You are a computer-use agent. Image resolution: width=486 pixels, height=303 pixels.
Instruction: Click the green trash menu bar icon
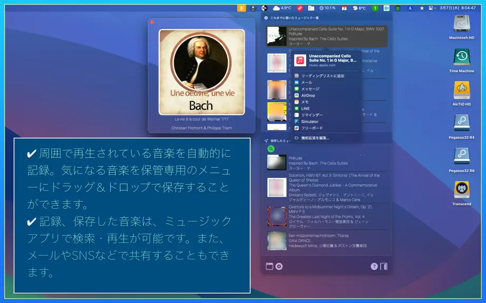(398, 8)
